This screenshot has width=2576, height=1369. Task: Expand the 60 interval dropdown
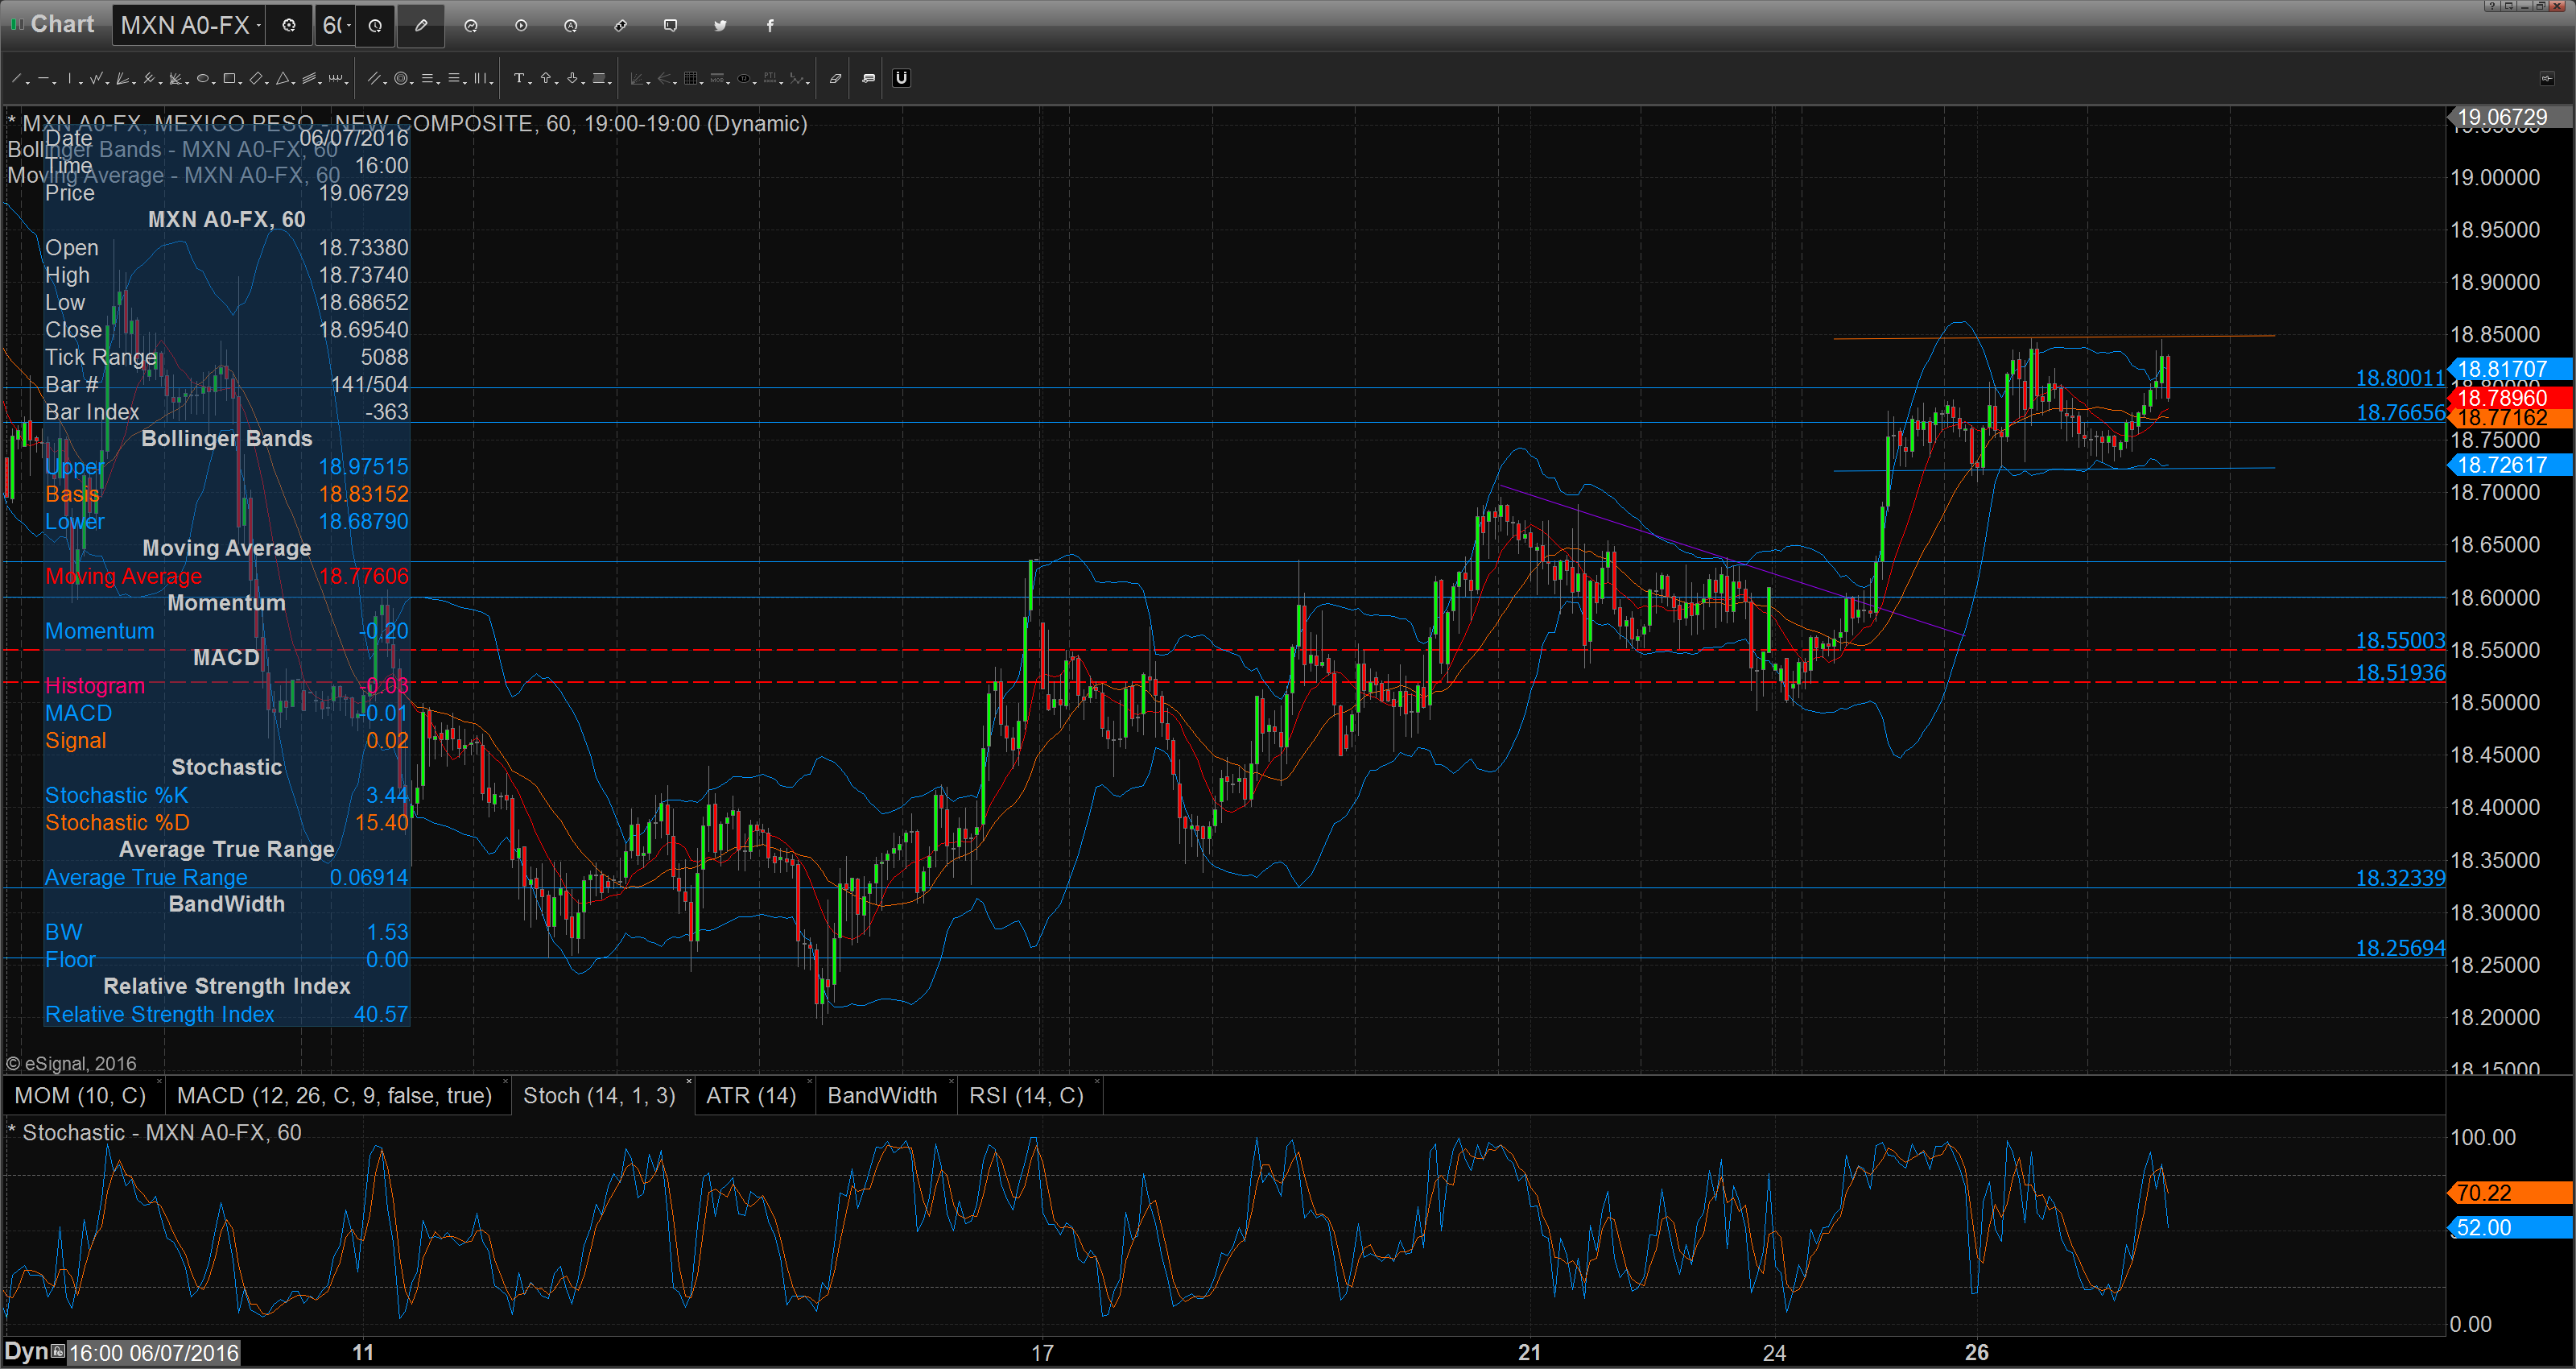pos(348,25)
